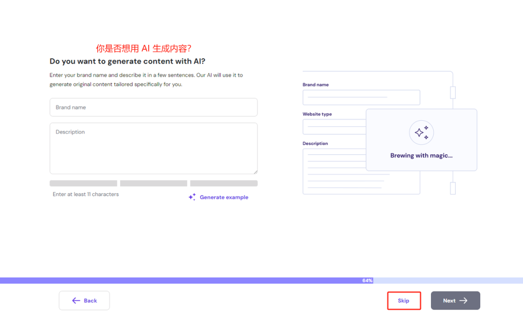Click the lower connector rectangle on illustration

453,188
